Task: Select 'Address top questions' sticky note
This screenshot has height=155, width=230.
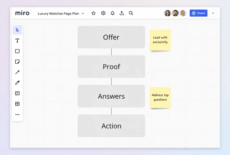Action: coord(160,98)
